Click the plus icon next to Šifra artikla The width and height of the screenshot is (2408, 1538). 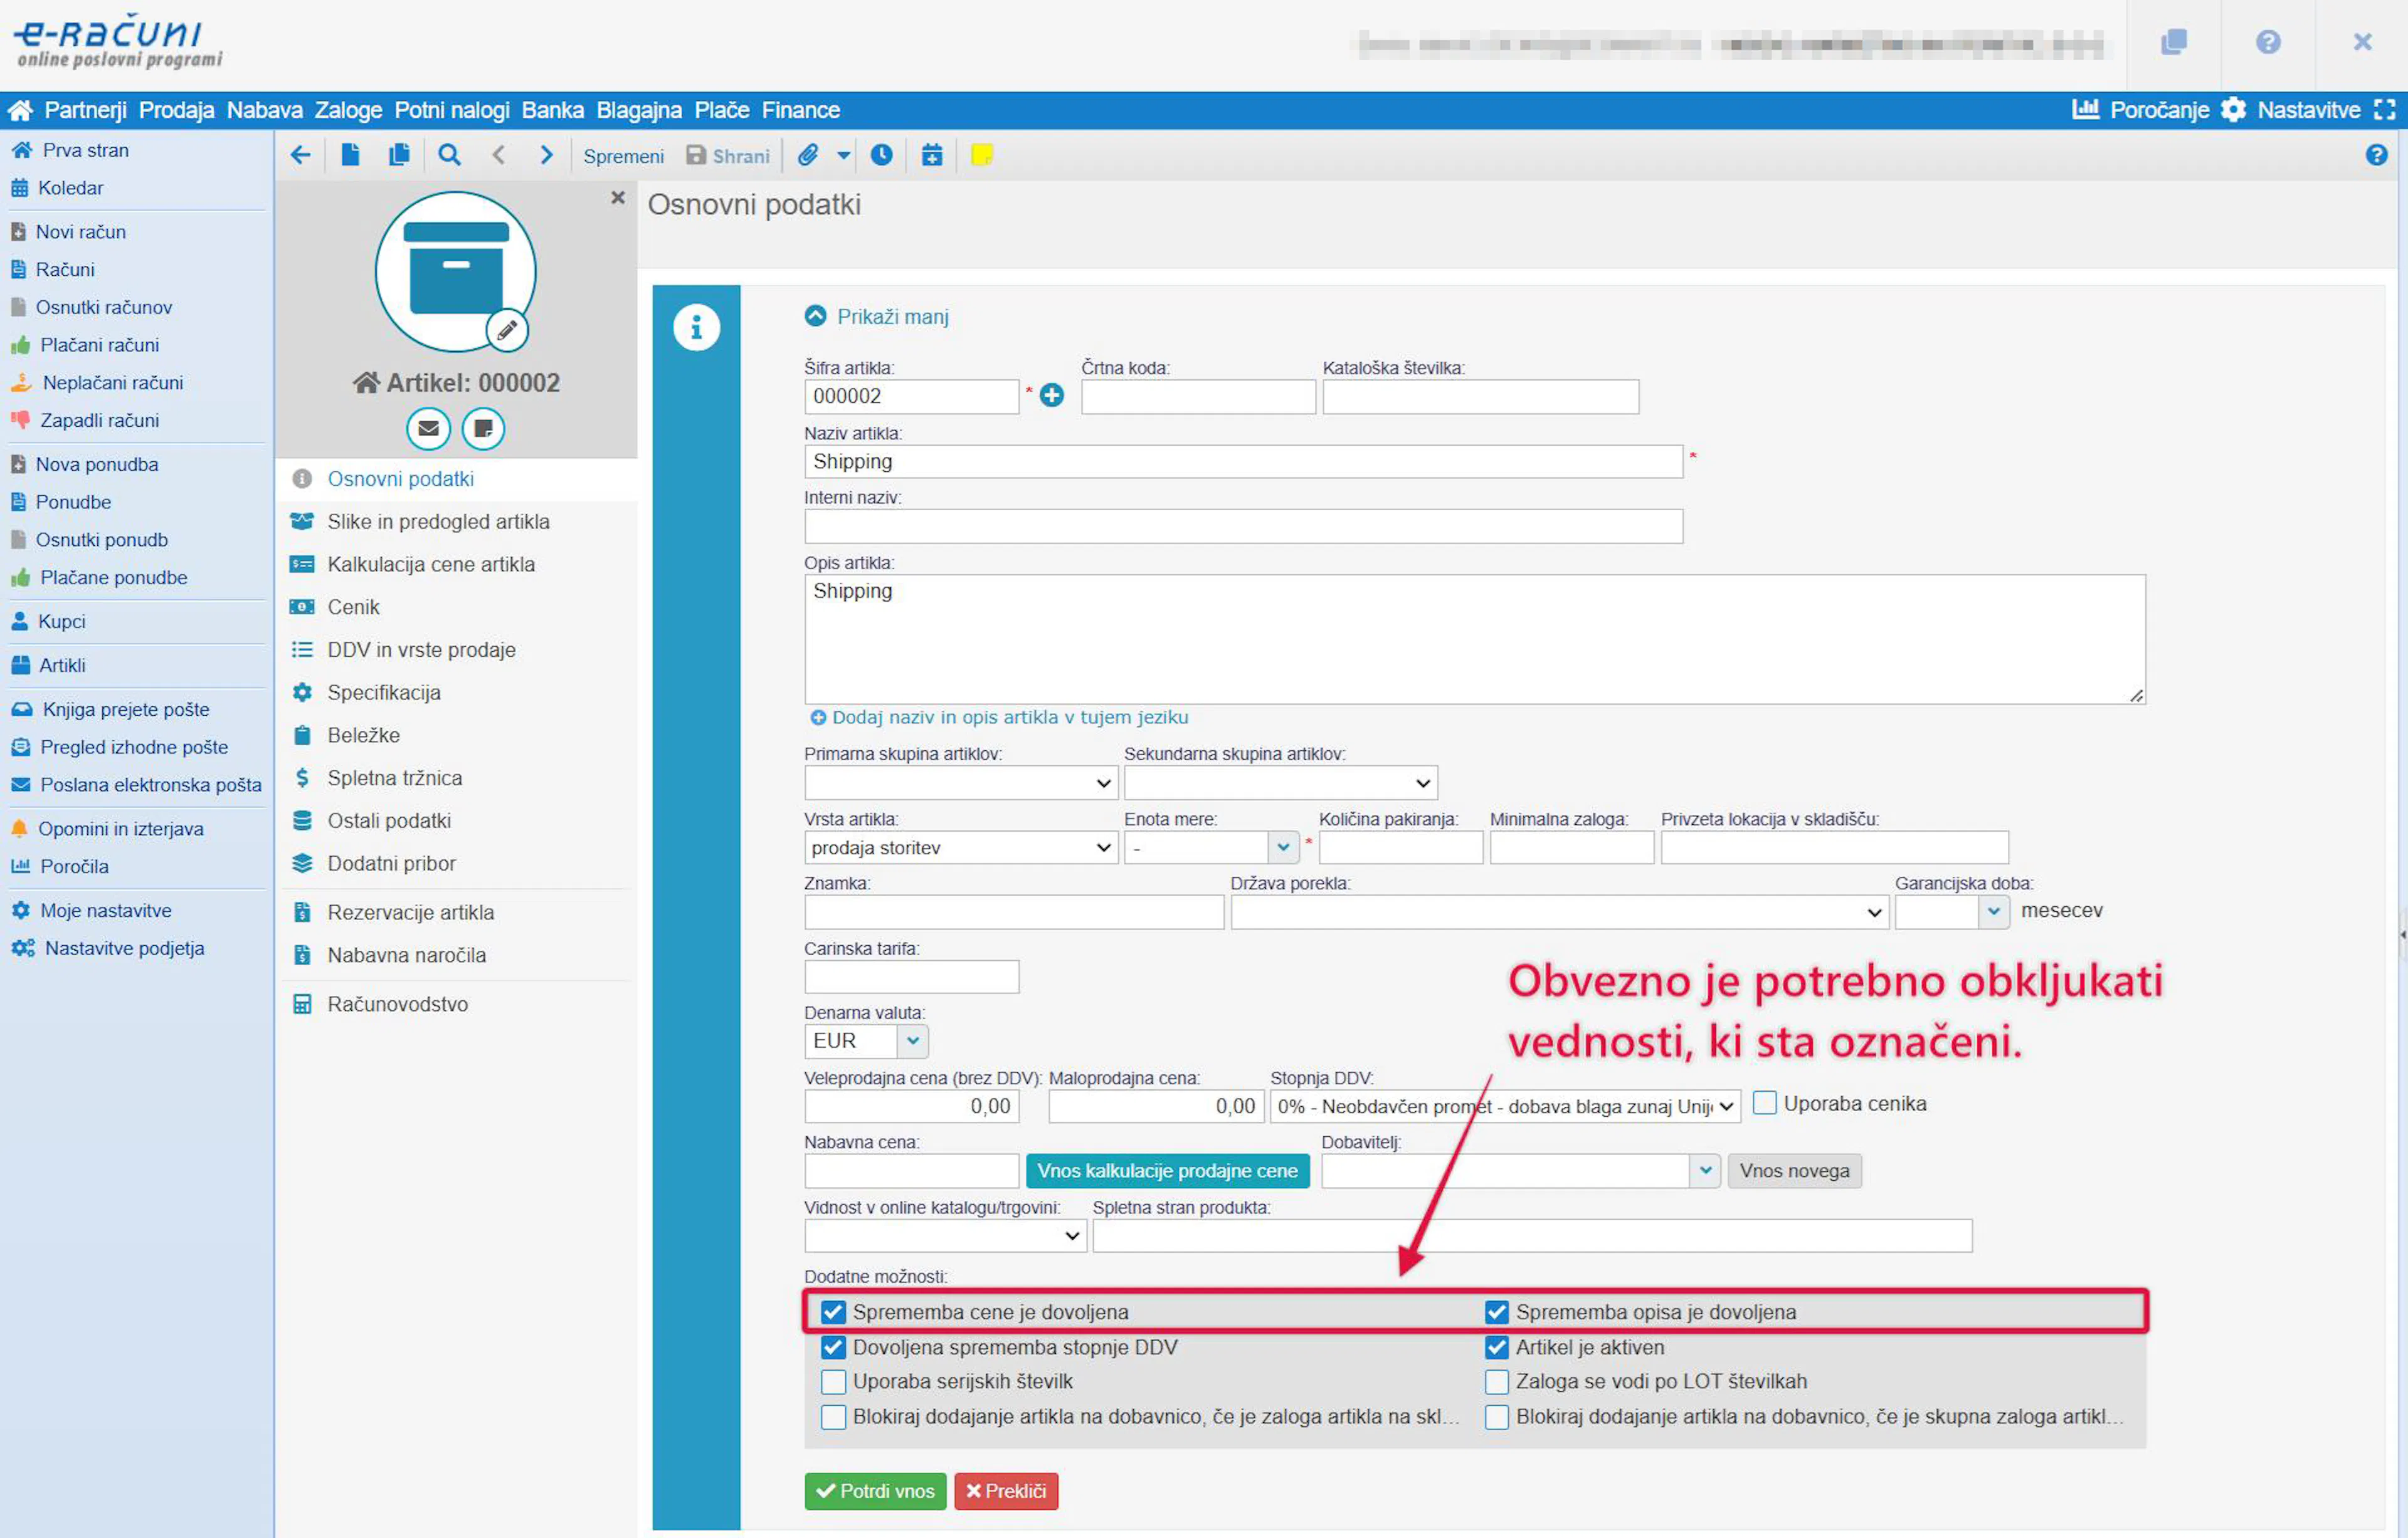click(x=1052, y=395)
